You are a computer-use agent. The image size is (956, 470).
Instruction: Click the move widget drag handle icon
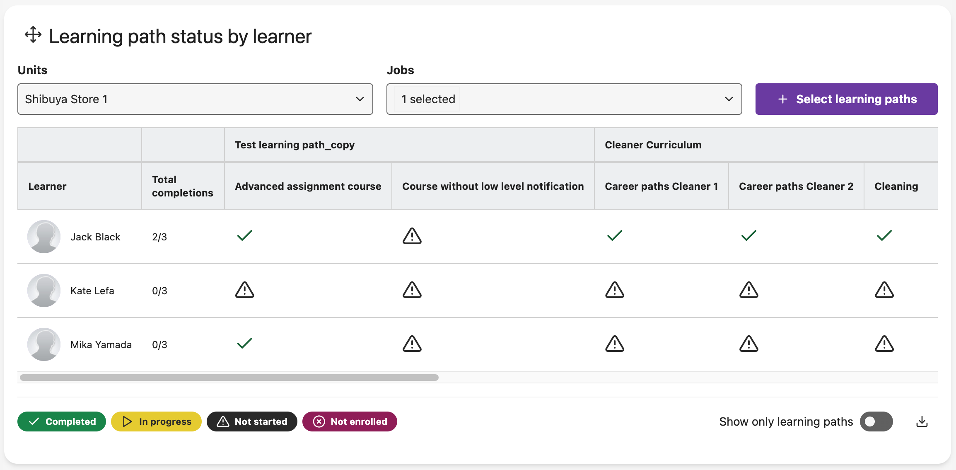pyautogui.click(x=33, y=35)
